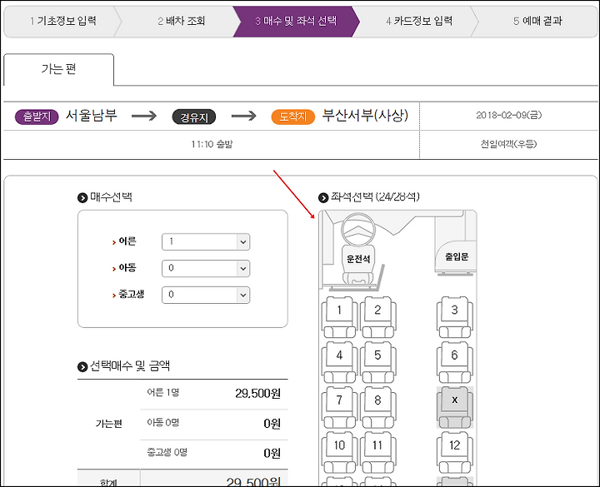The height and width of the screenshot is (487, 600).
Task: Click the 출발지 purple badge
Action: pos(37,117)
